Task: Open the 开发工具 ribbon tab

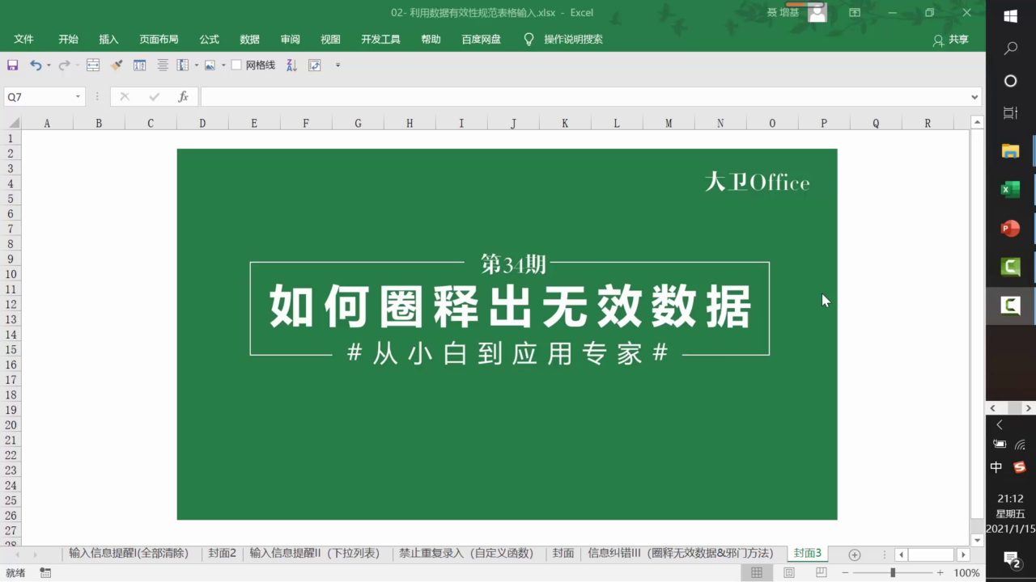Action: pos(380,39)
